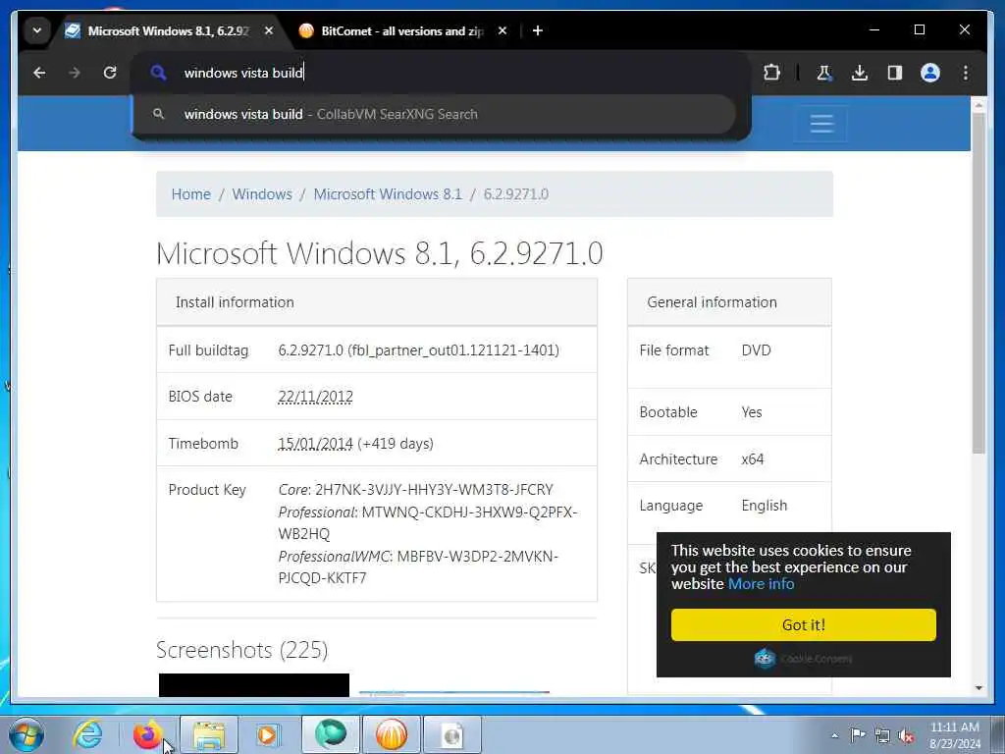This screenshot has height=754, width=1005.
Task: Click the Timebomb date 15/01/2014
Action: [x=315, y=444]
